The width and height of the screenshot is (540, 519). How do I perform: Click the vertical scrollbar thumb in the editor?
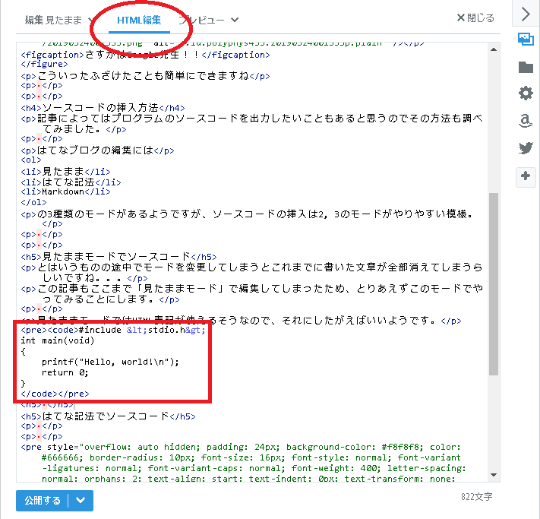pyautogui.click(x=494, y=283)
